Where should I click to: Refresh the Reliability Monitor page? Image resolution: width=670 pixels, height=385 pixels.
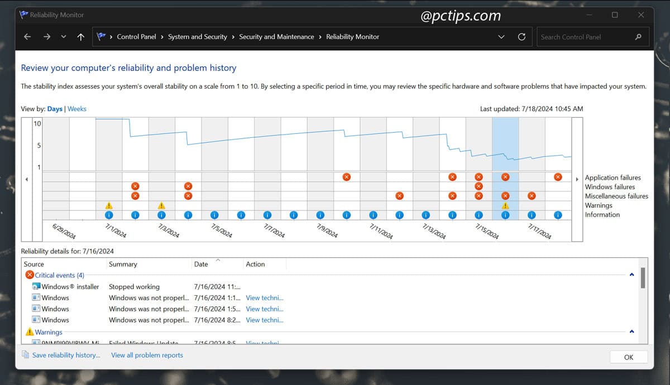(x=521, y=37)
